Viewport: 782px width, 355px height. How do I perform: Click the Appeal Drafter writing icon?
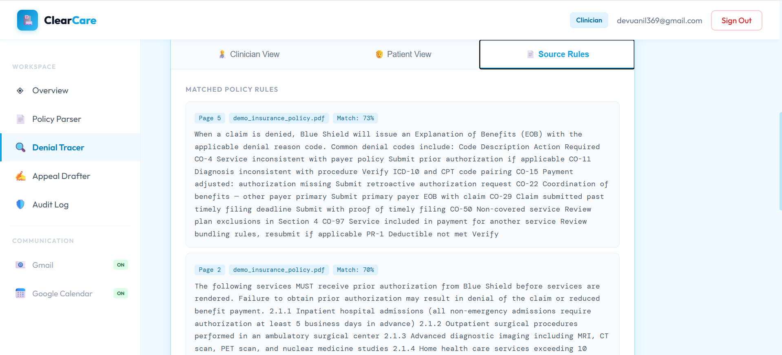(x=20, y=176)
